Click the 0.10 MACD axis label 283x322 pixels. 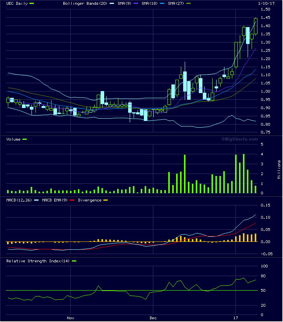click(x=266, y=217)
